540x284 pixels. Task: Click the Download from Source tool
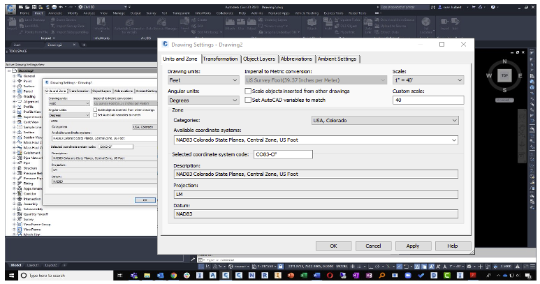point(394,20)
